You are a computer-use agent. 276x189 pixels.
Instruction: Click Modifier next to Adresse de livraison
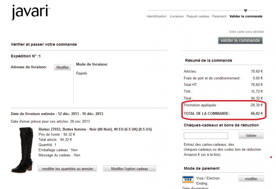[62, 67]
